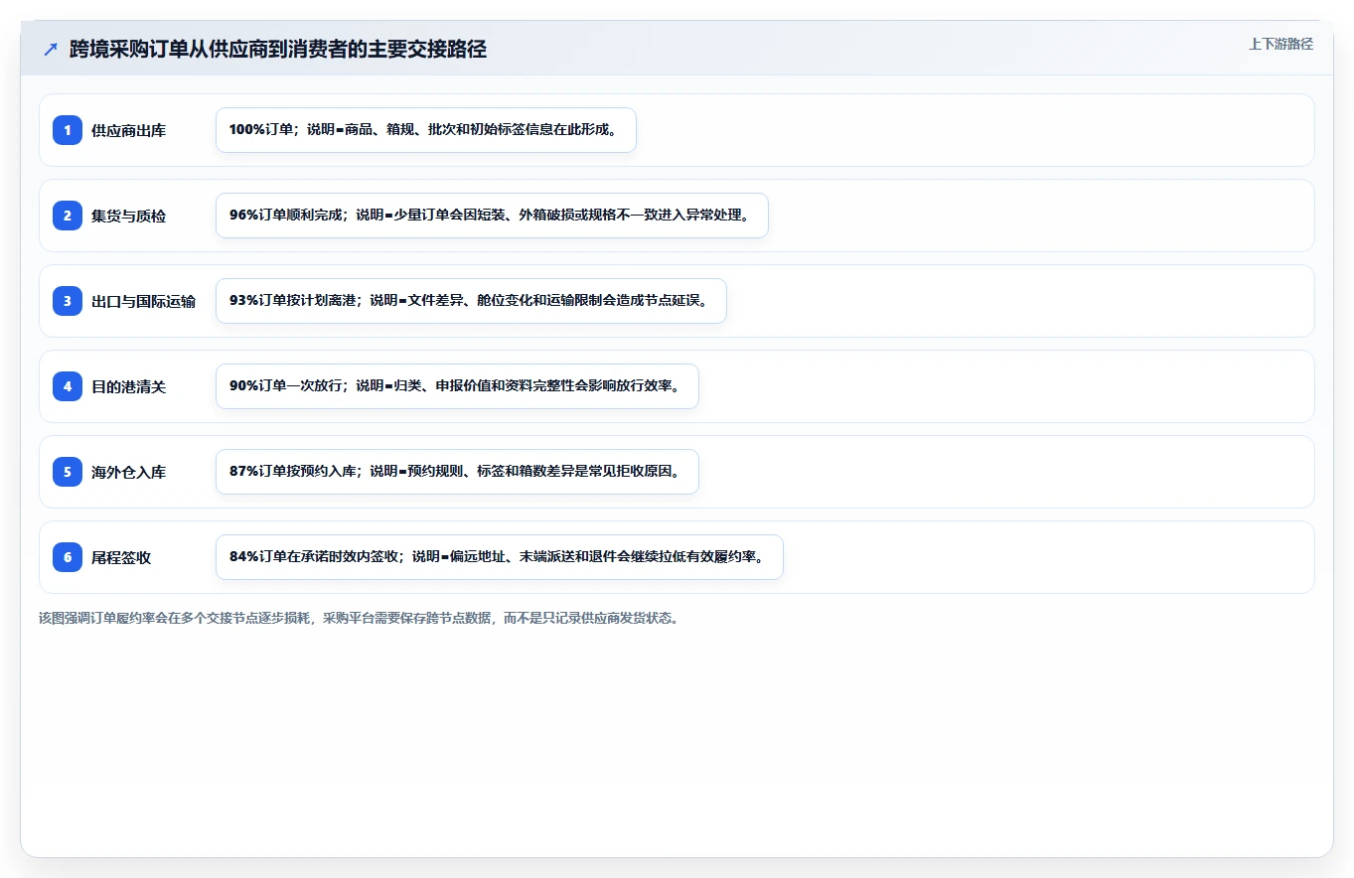Select the 供应商出库 step label

click(128, 130)
